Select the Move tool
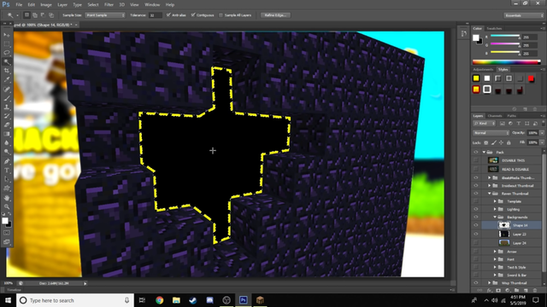The height and width of the screenshot is (307, 547). point(7,35)
